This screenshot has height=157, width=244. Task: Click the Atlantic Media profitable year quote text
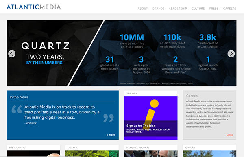(62, 112)
